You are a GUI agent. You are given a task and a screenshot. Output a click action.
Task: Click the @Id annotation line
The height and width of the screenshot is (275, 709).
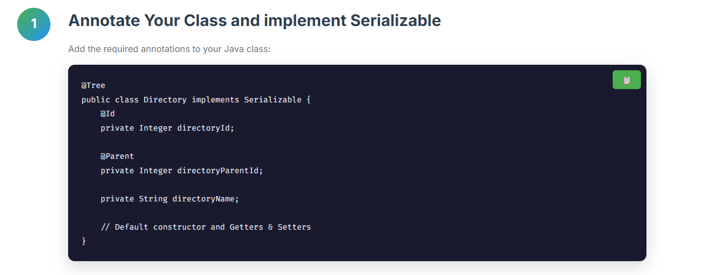[107, 113]
